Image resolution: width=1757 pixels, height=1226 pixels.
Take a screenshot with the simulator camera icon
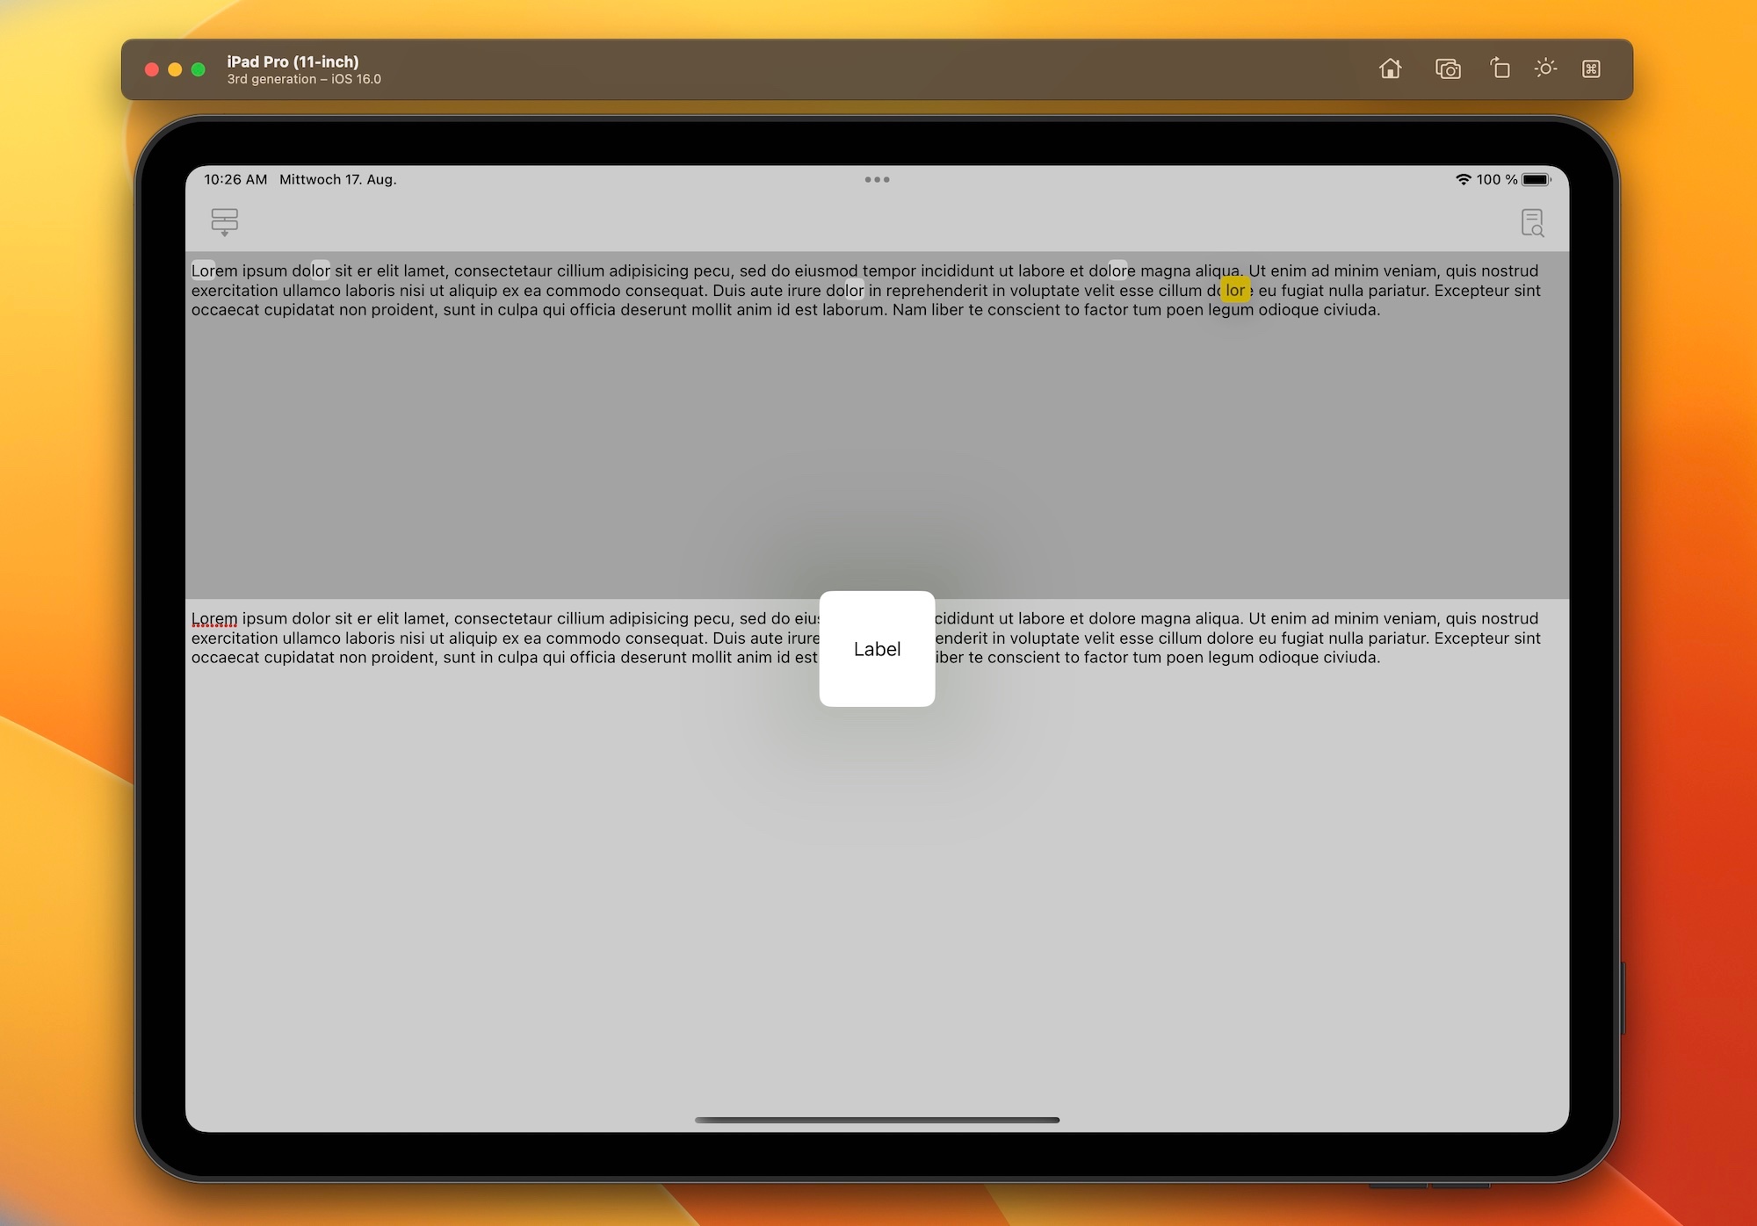1448,69
